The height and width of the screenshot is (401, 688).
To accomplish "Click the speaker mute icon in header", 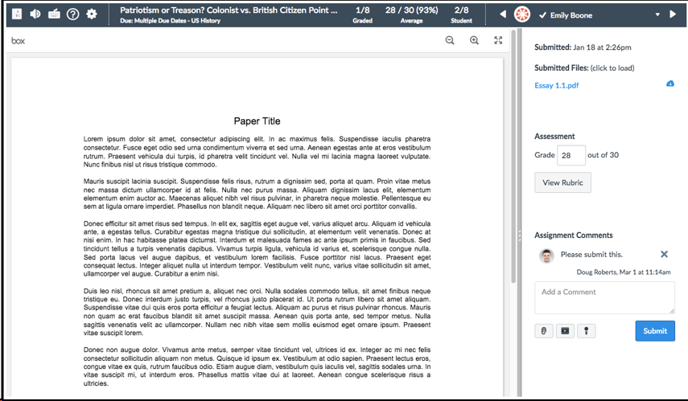I will pyautogui.click(x=35, y=14).
